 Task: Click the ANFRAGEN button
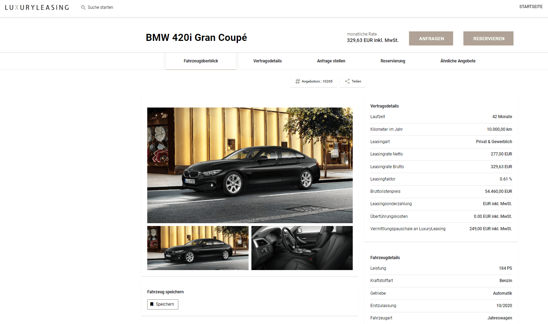click(x=431, y=38)
